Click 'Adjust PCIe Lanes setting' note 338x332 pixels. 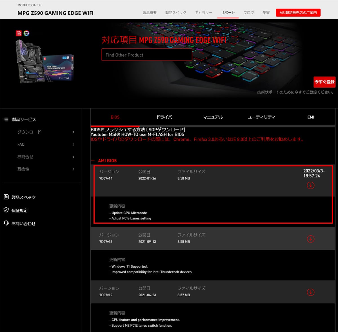click(130, 218)
